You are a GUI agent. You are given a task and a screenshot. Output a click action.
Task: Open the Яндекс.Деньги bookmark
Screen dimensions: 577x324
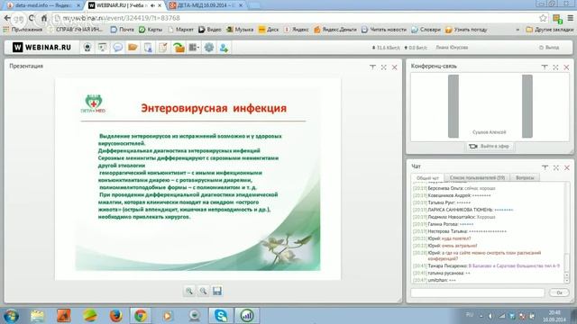(335, 30)
